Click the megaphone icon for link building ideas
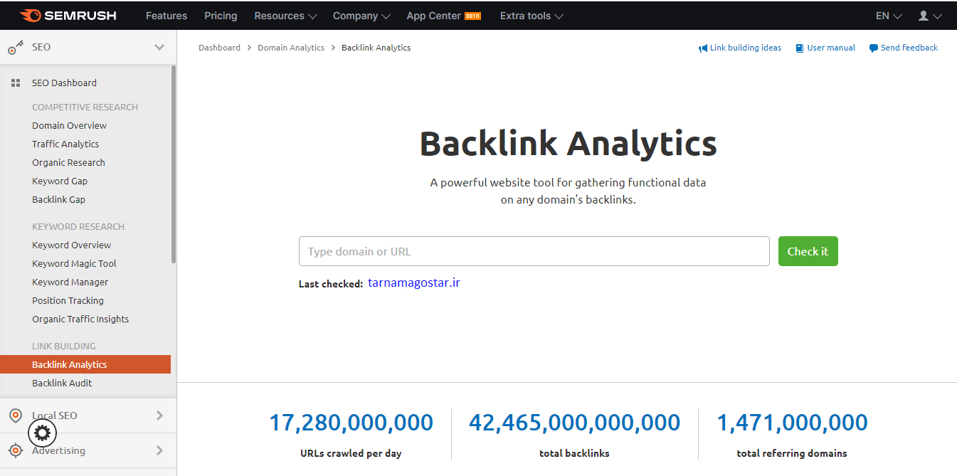 (703, 48)
